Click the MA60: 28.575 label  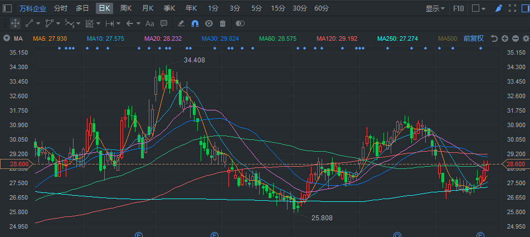pos(278,38)
